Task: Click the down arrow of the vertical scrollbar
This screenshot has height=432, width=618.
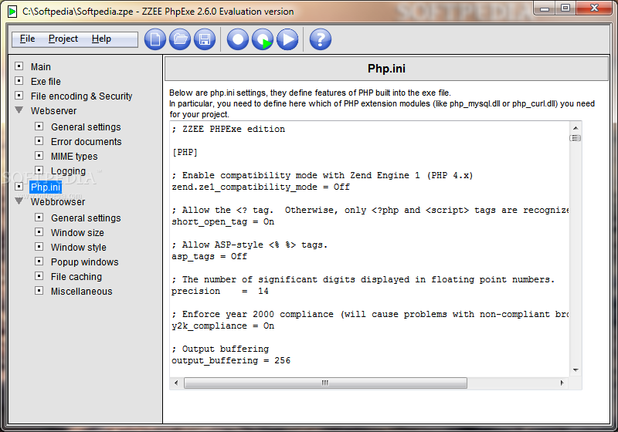Action: (x=576, y=370)
